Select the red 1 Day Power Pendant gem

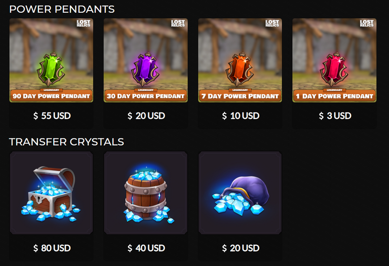click(334, 69)
